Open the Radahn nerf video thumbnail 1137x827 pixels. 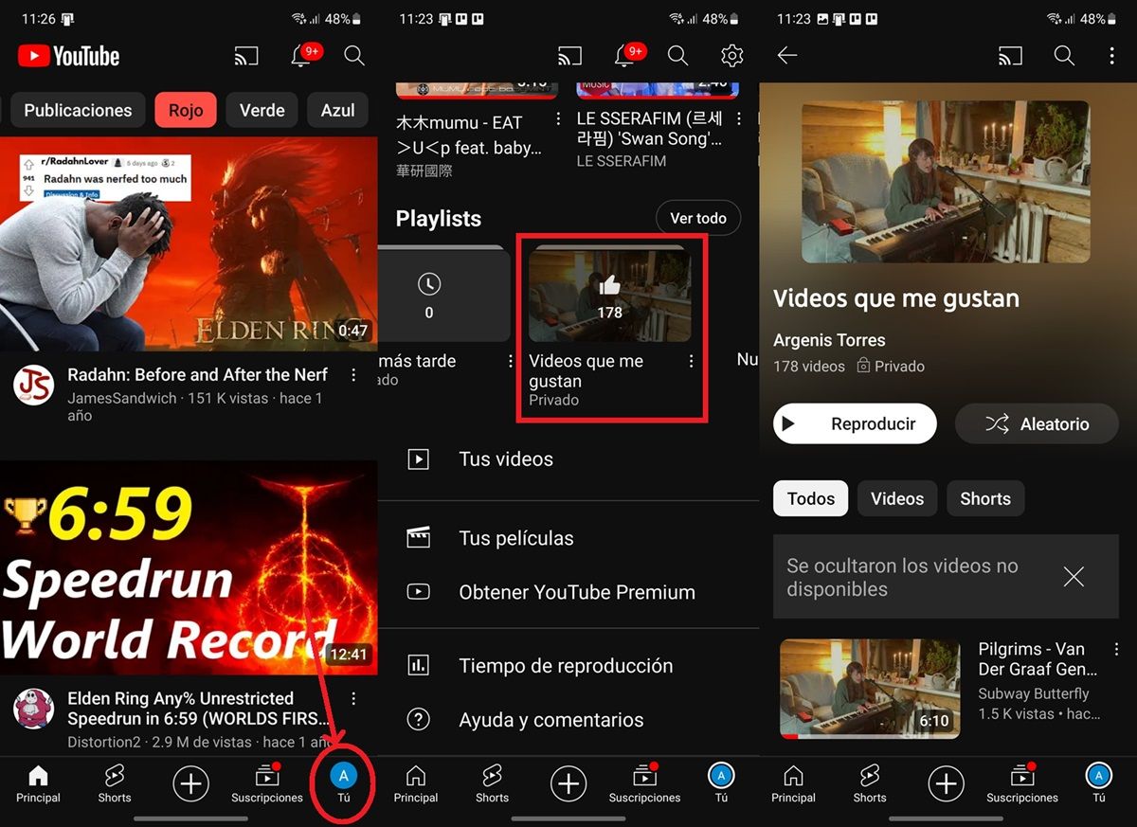[x=189, y=243]
